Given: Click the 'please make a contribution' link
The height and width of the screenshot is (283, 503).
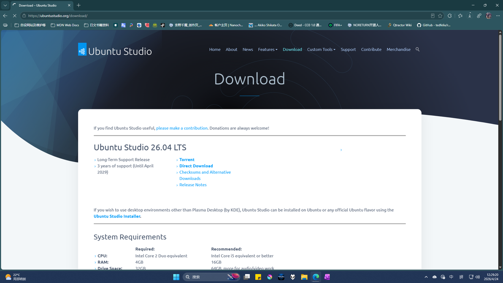Looking at the screenshot, I should (x=181, y=128).
